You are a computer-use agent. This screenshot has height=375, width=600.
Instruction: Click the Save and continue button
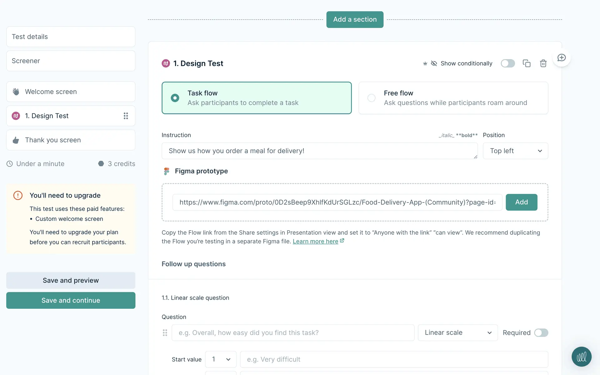tap(71, 301)
